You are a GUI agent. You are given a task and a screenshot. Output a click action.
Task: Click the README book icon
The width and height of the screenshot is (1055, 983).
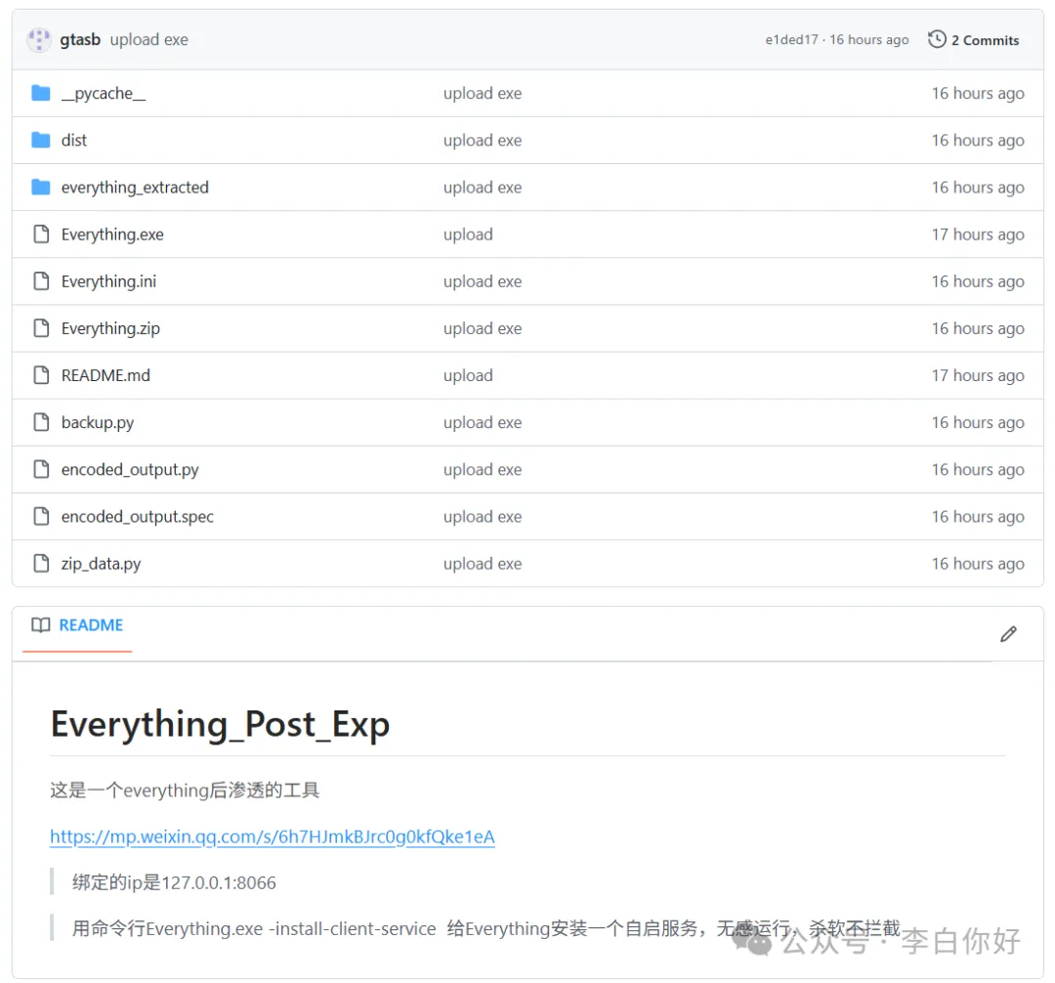click(x=40, y=625)
